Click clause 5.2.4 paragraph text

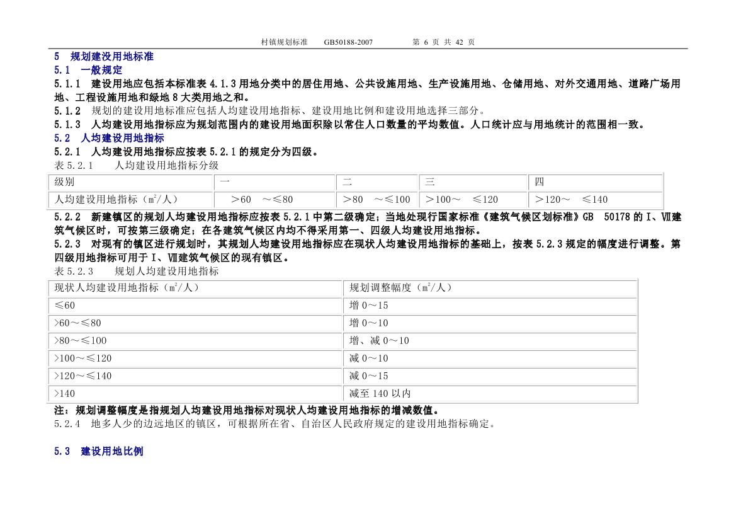tap(275, 424)
